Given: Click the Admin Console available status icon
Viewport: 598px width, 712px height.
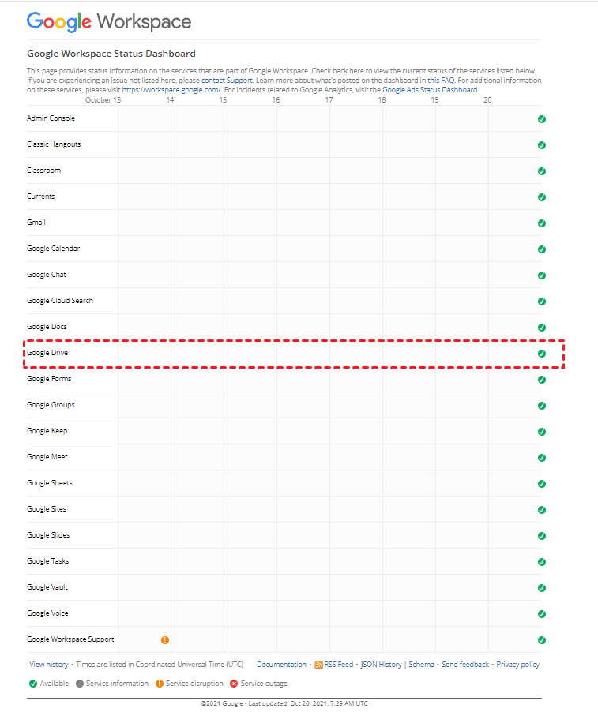Looking at the screenshot, I should [x=542, y=119].
